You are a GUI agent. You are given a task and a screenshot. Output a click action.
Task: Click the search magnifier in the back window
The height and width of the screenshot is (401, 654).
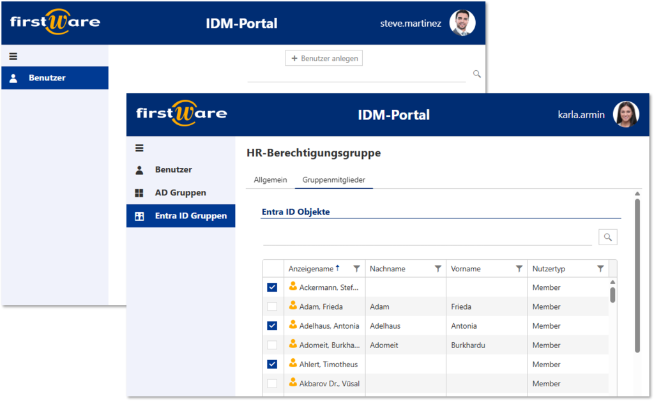click(x=476, y=73)
